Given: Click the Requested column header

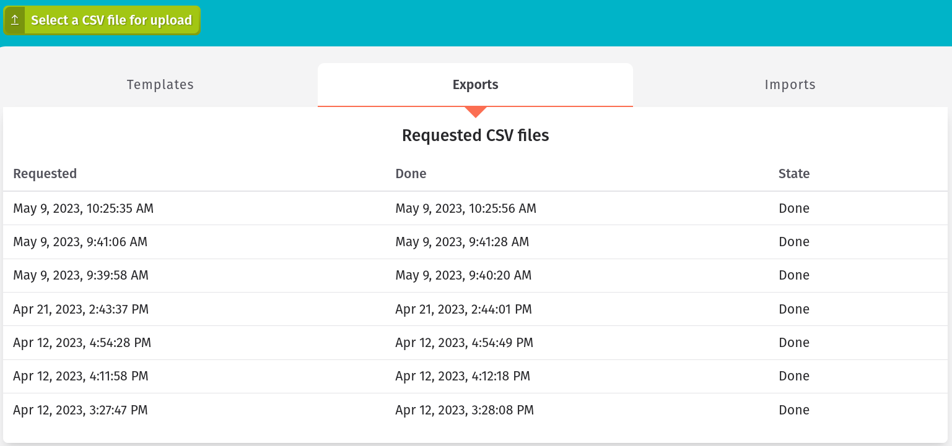Looking at the screenshot, I should (45, 174).
